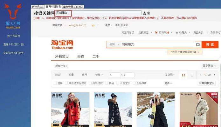Open the 卖家中心 link
Viewport: 221px width, 127px height.
coord(215,32)
